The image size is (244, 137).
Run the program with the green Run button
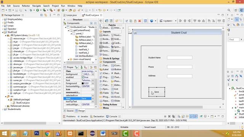(x=37, y=10)
